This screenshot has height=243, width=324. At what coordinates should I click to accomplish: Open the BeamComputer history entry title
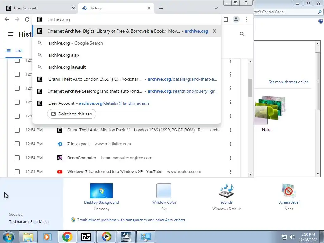pyautogui.click(x=82, y=158)
